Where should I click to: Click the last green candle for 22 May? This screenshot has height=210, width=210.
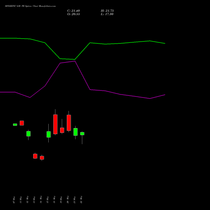point(82,134)
